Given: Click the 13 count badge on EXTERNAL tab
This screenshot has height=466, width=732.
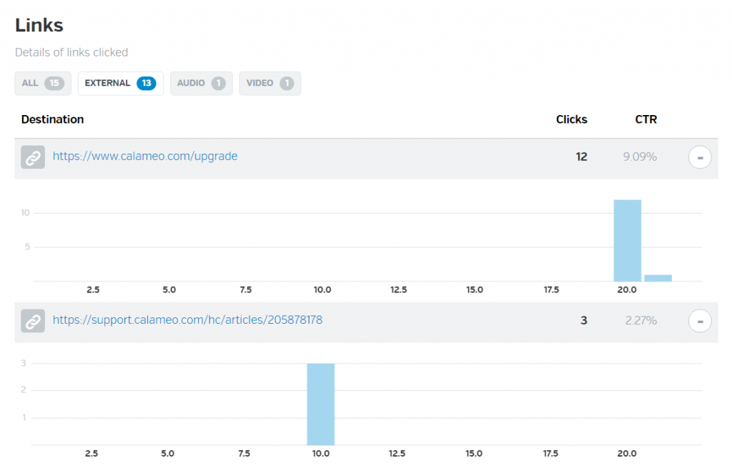Looking at the screenshot, I should pos(146,83).
